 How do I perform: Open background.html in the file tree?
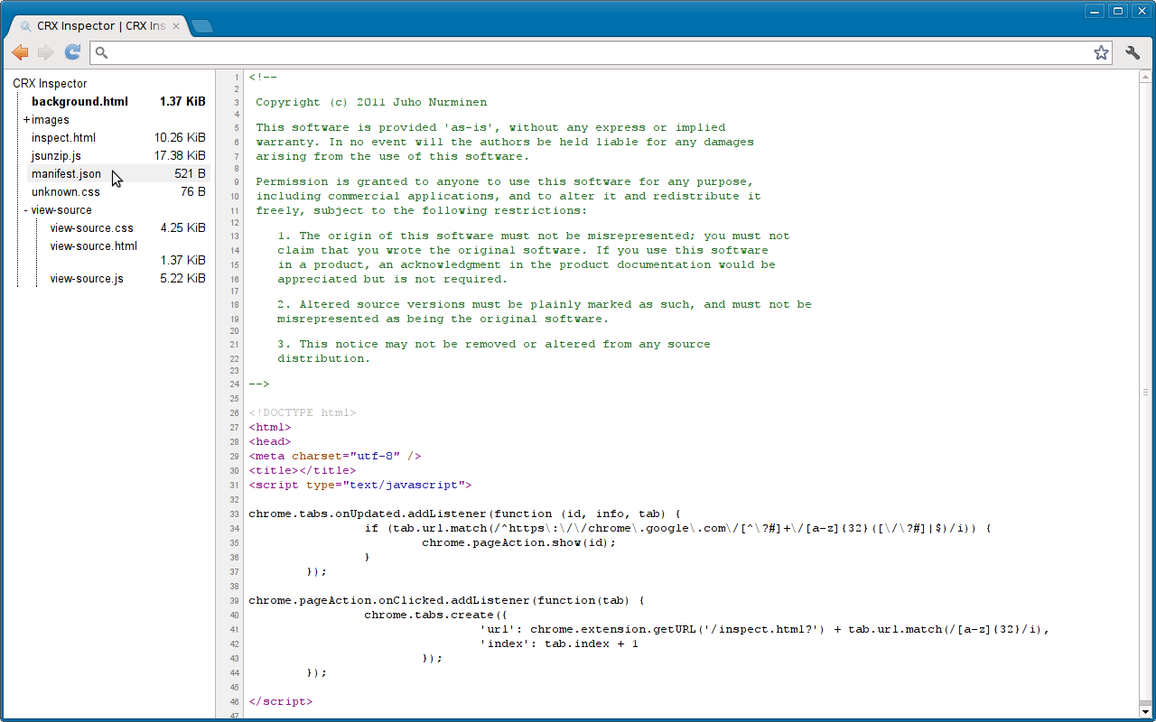pyautogui.click(x=79, y=102)
